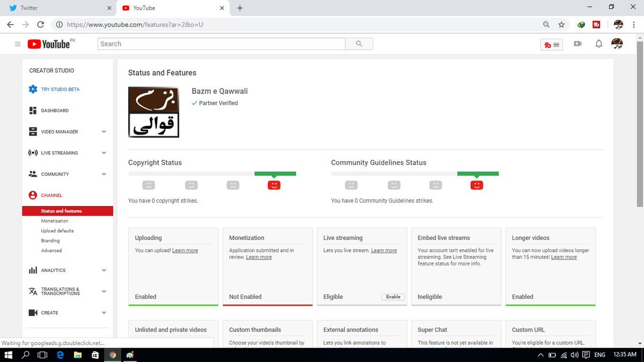644x362 pixels.
Task: Click the Create camera icon in sidebar
Action: pyautogui.click(x=33, y=313)
